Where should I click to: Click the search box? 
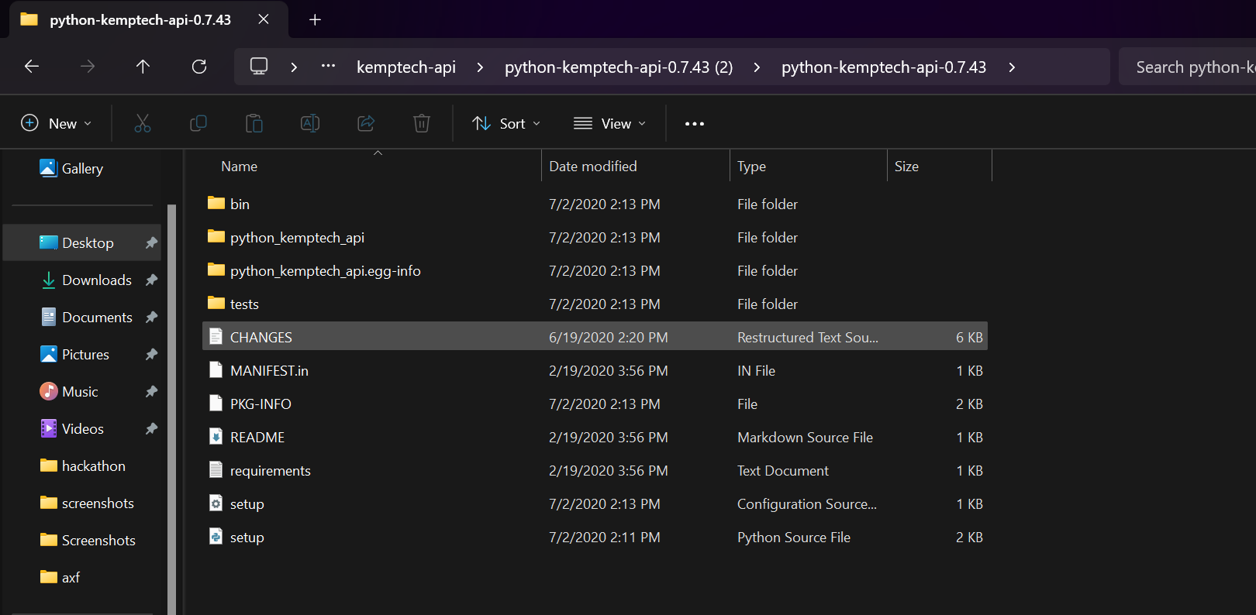coord(1188,67)
